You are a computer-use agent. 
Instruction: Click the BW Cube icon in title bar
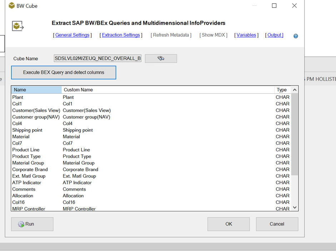coord(11,6)
